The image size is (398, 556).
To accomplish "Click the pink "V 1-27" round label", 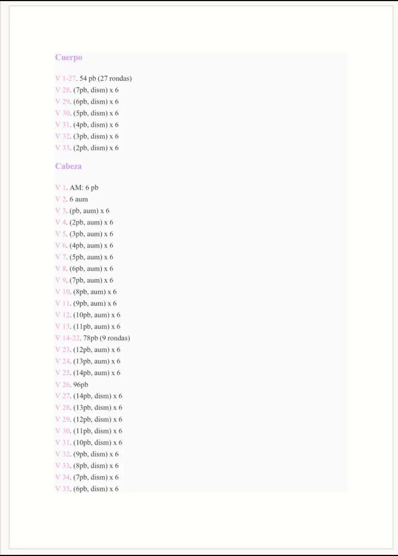I will pyautogui.click(x=66, y=79).
